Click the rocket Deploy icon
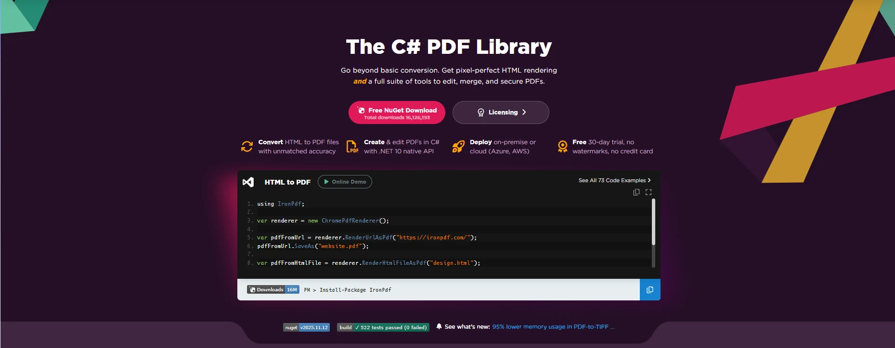895x348 pixels. point(458,147)
